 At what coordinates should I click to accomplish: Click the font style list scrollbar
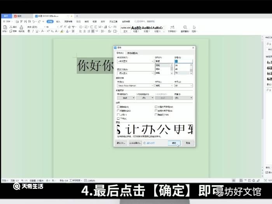click(x=172, y=69)
